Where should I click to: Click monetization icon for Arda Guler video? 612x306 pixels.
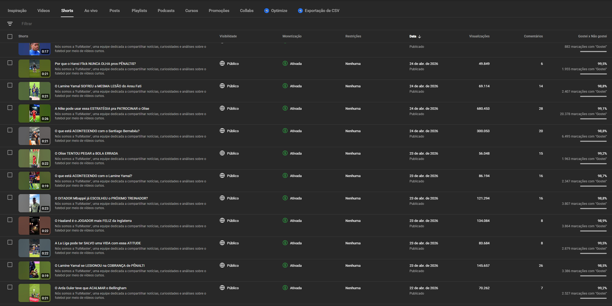click(x=285, y=288)
